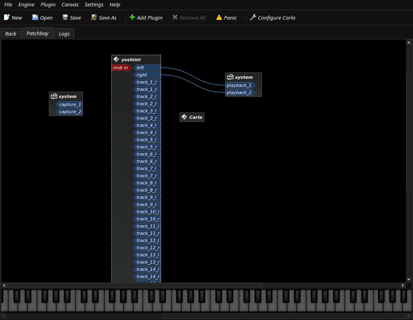This screenshot has width=413, height=320.
Task: Open the Canvas menu
Action: [x=70, y=5]
